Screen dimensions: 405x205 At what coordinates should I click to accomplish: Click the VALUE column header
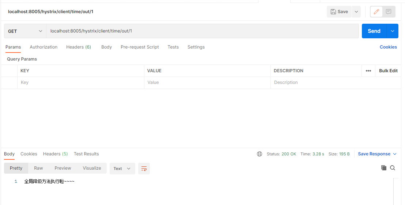(154, 71)
